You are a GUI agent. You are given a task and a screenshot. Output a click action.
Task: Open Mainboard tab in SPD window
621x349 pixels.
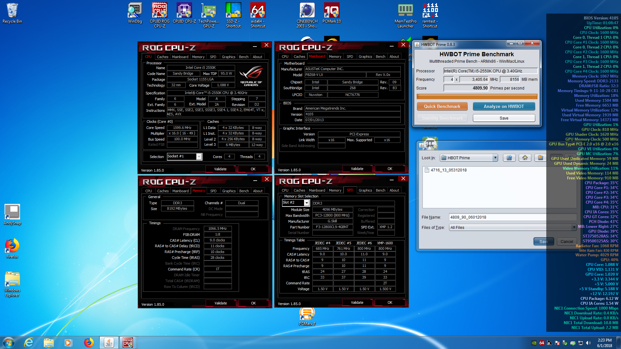click(x=317, y=190)
